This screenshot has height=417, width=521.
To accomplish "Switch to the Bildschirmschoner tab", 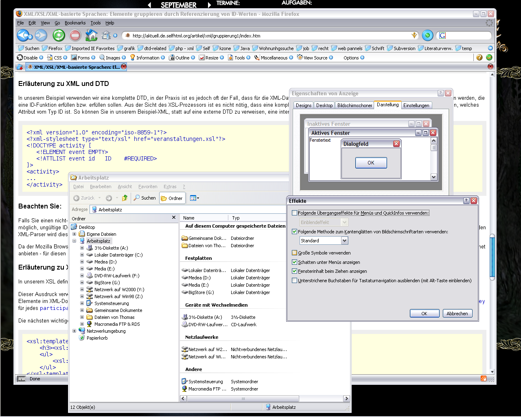I will tap(355, 105).
